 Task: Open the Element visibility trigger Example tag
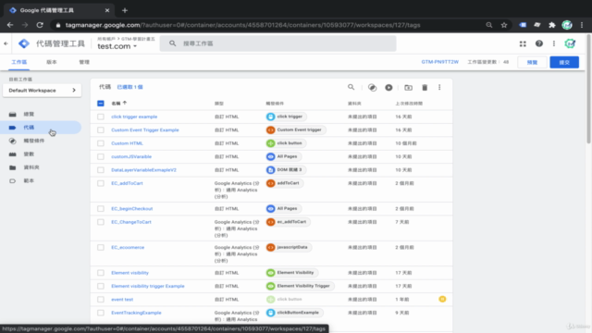[148, 286]
